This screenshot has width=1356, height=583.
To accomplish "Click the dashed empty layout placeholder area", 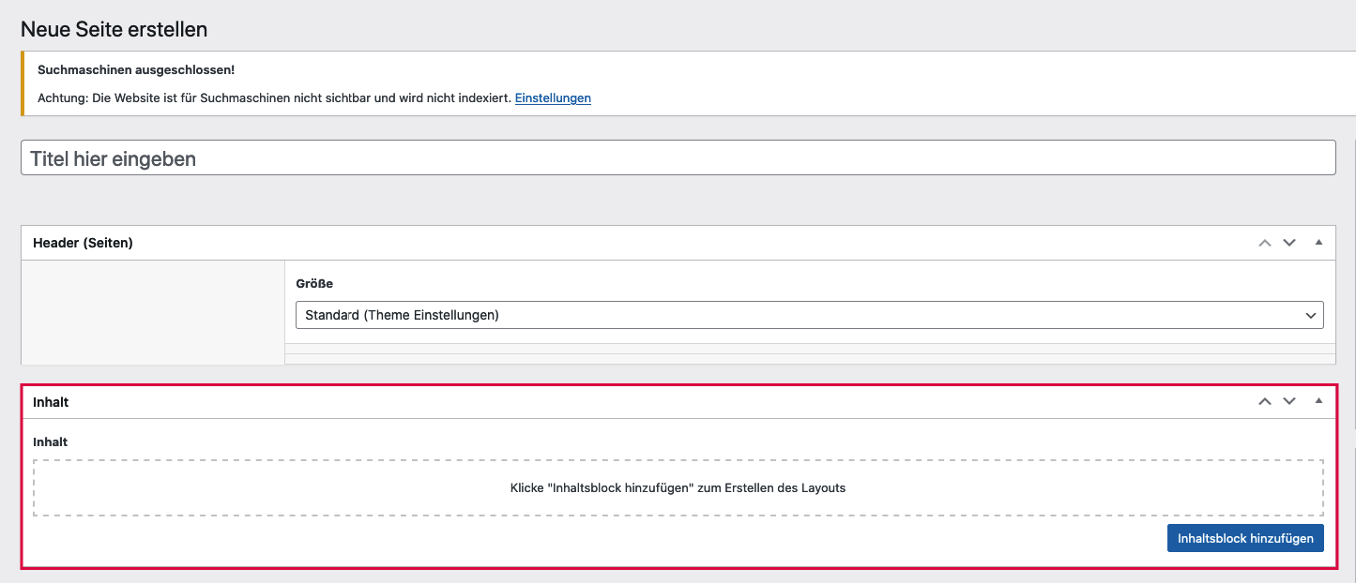I will point(678,487).
